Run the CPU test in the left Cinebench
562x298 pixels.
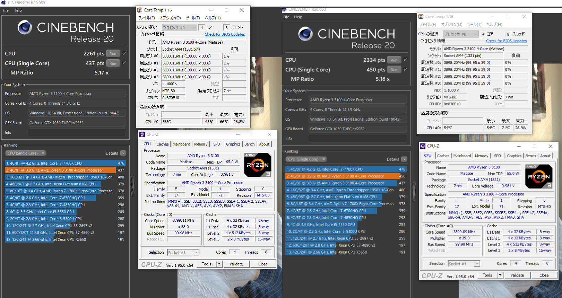point(113,54)
